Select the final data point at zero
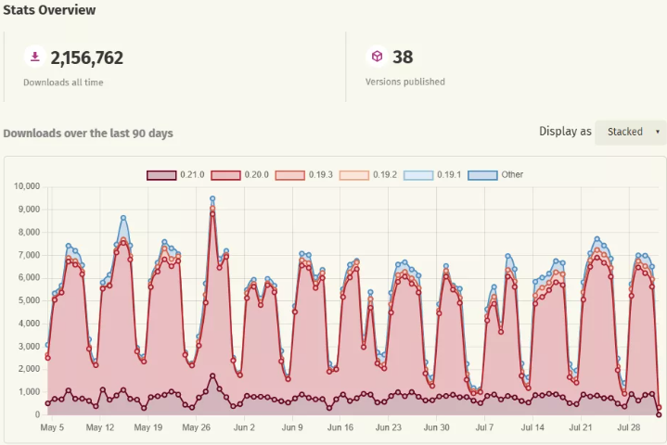 tap(659, 414)
